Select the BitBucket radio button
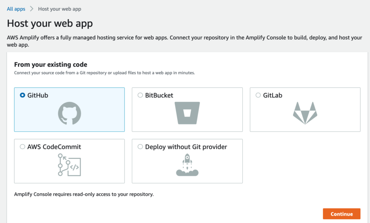 (x=140, y=95)
